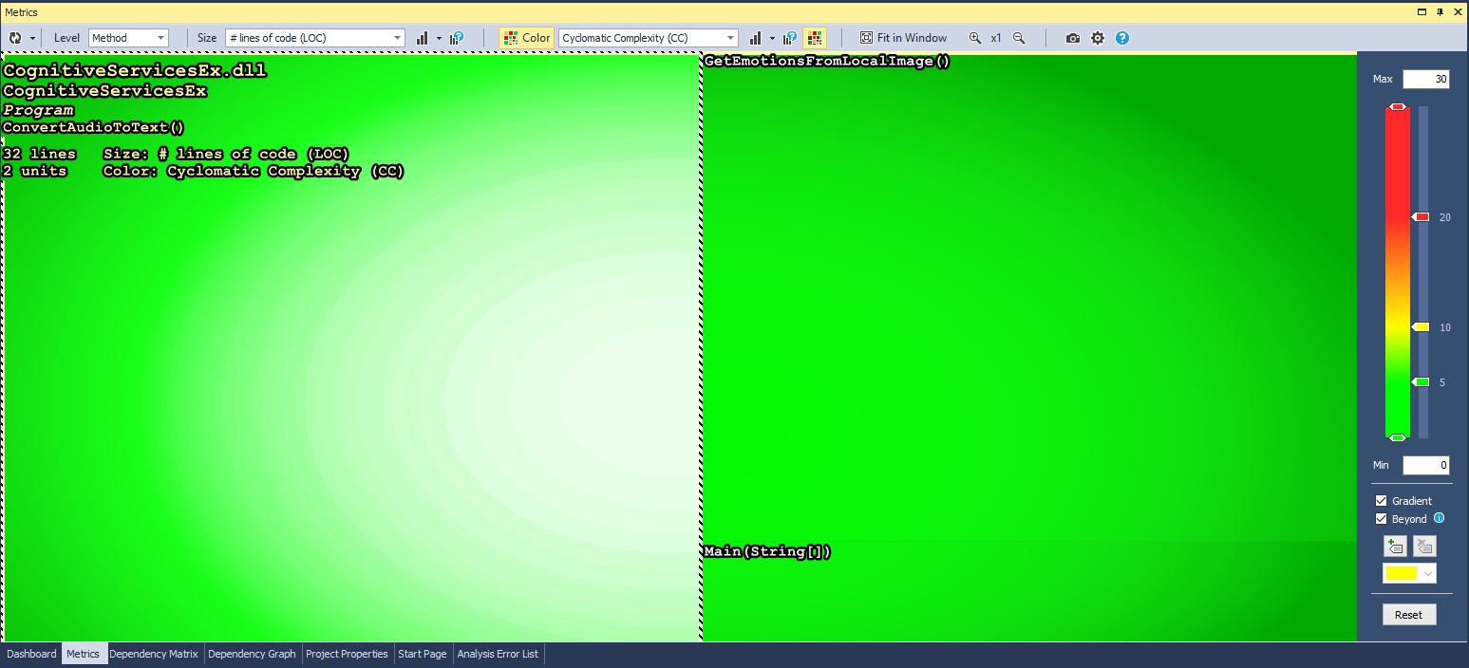This screenshot has height=668, width=1469.
Task: Click the add color threshold icon
Action: click(1395, 547)
